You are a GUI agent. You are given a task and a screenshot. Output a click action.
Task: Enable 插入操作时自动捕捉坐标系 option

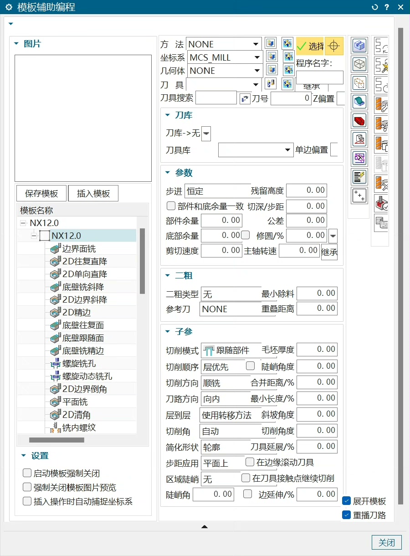pos(27,501)
